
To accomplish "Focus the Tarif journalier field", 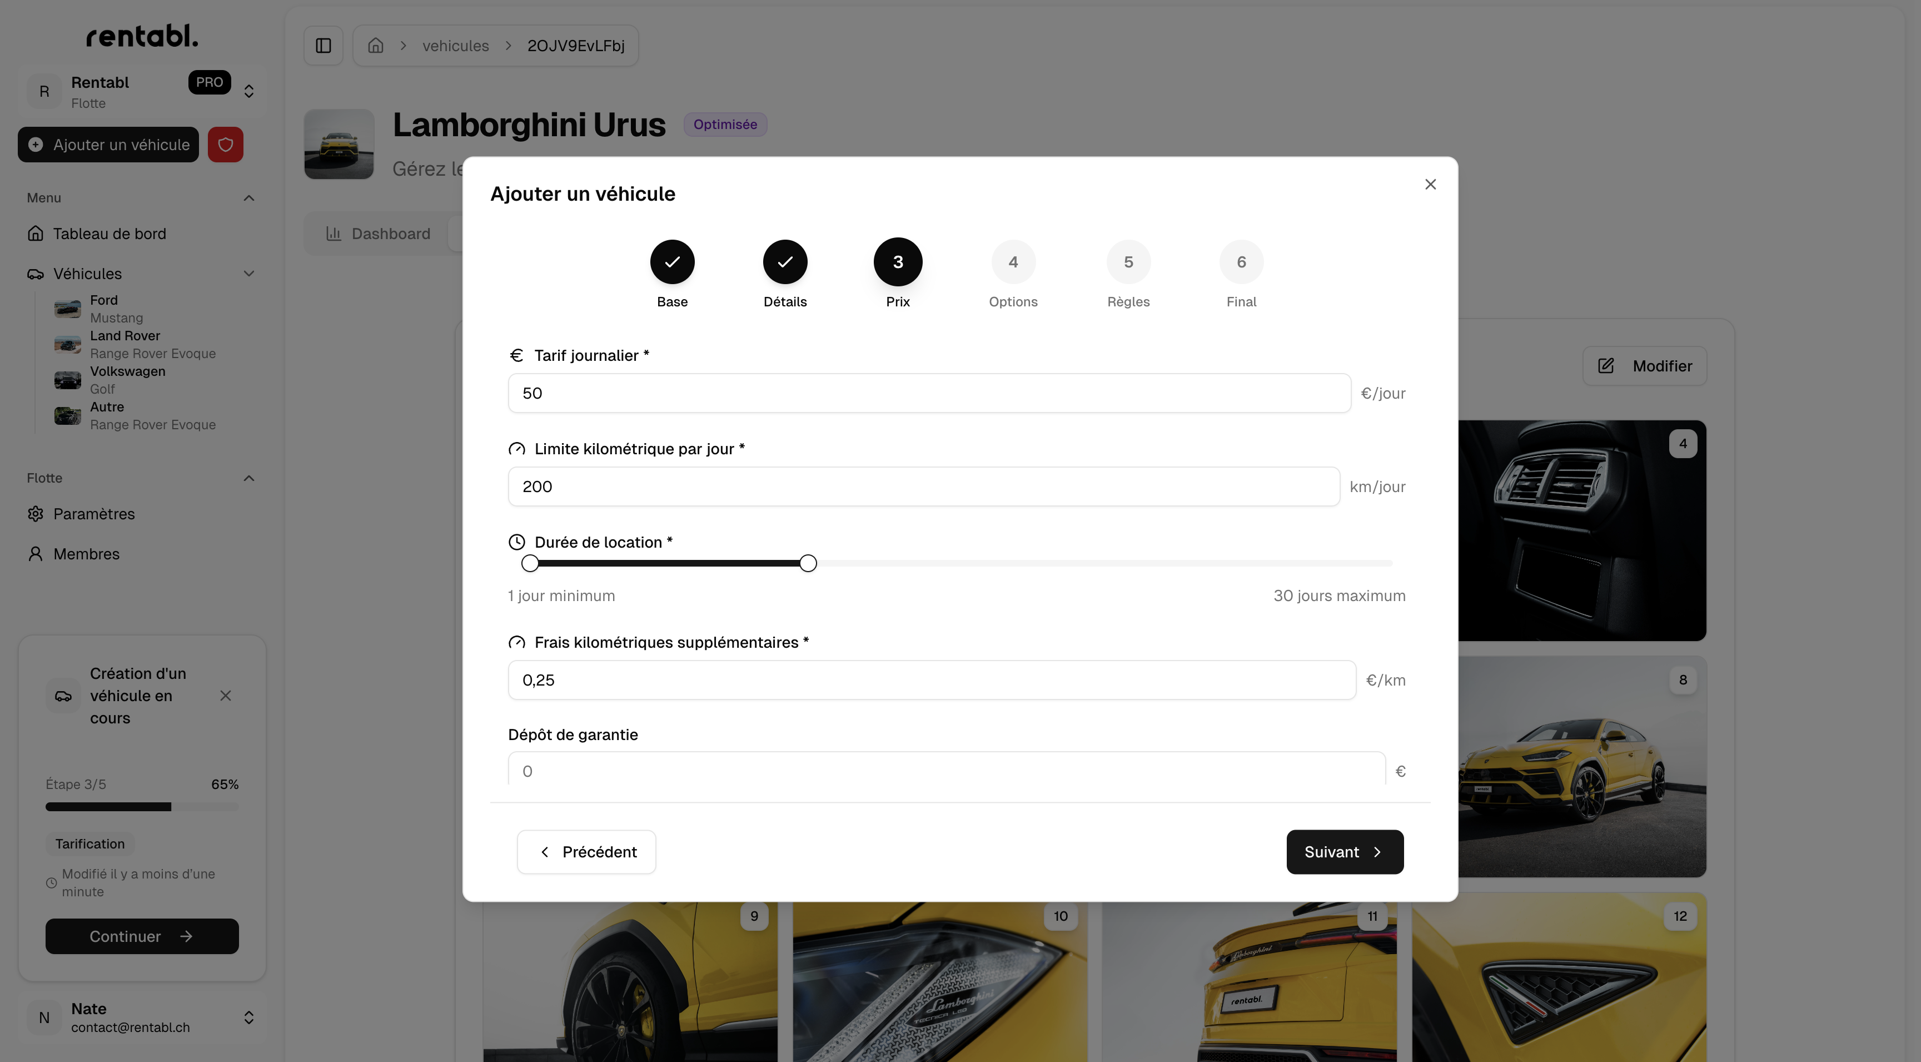I will pyautogui.click(x=929, y=393).
